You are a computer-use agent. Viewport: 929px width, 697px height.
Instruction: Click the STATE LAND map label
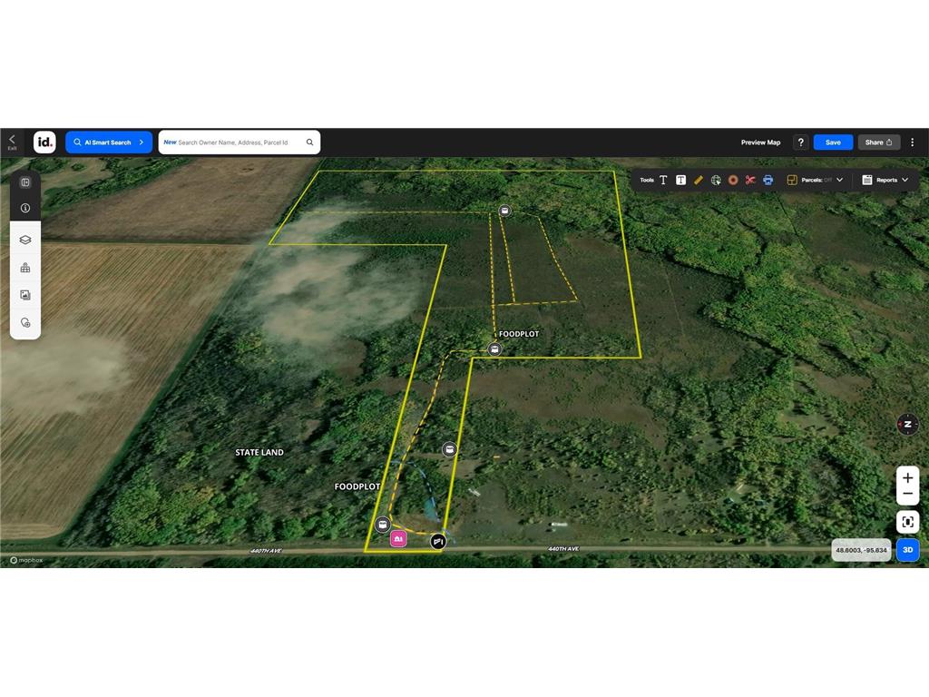point(259,452)
